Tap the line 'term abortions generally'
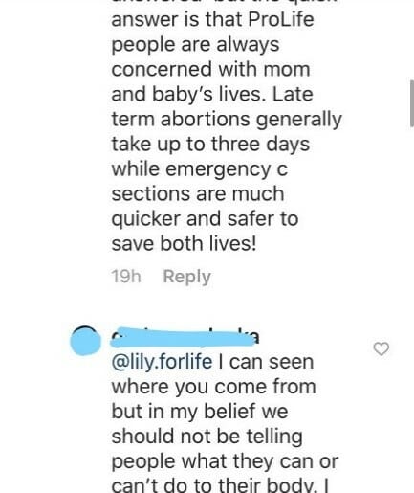Viewport: 414px width, 493px height. point(227,120)
